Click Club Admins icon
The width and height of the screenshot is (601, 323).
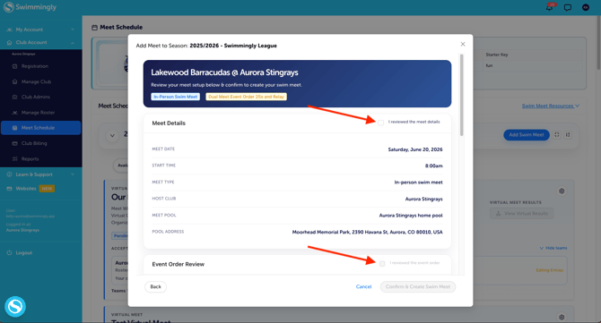[x=14, y=97]
